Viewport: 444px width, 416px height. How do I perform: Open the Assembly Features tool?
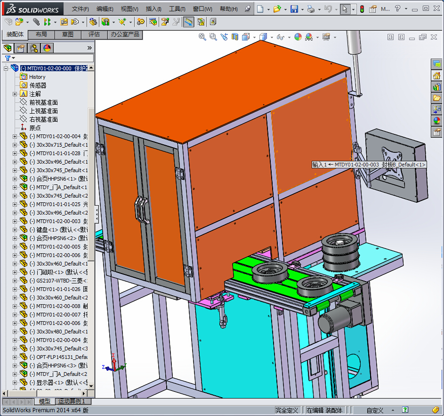[105, 22]
